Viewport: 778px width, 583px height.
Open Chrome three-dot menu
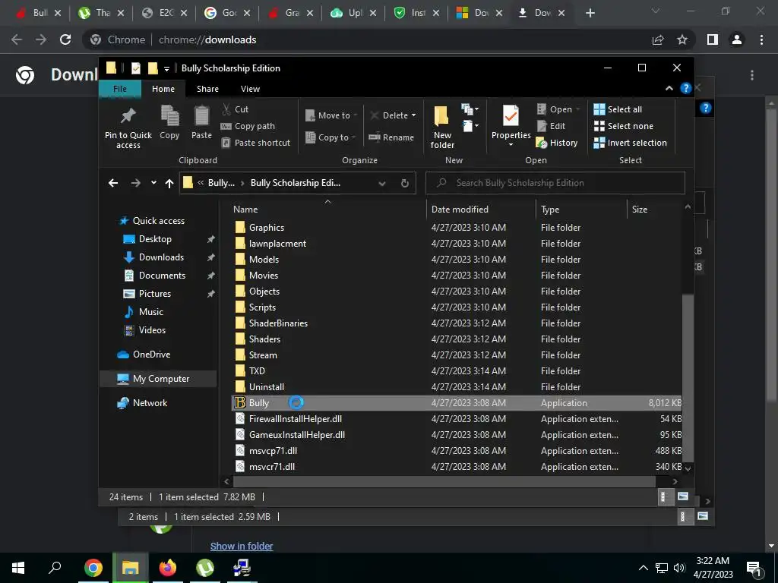tap(761, 39)
